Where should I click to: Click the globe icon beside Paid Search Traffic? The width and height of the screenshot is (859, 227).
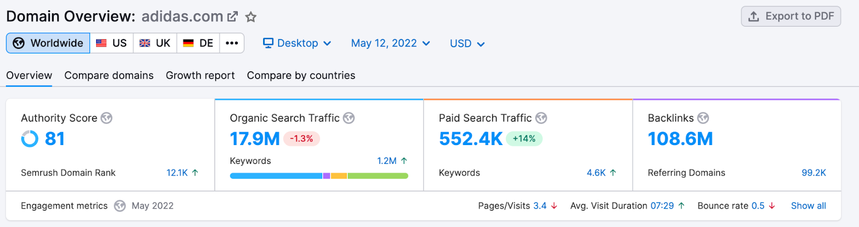pos(541,118)
